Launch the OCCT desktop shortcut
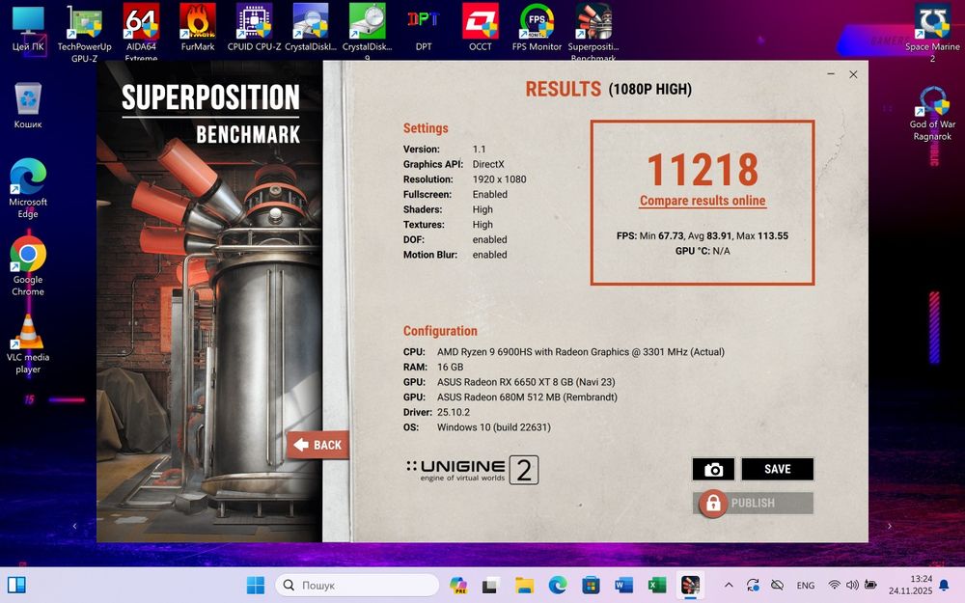Viewport: 965px width, 603px height. click(480, 28)
